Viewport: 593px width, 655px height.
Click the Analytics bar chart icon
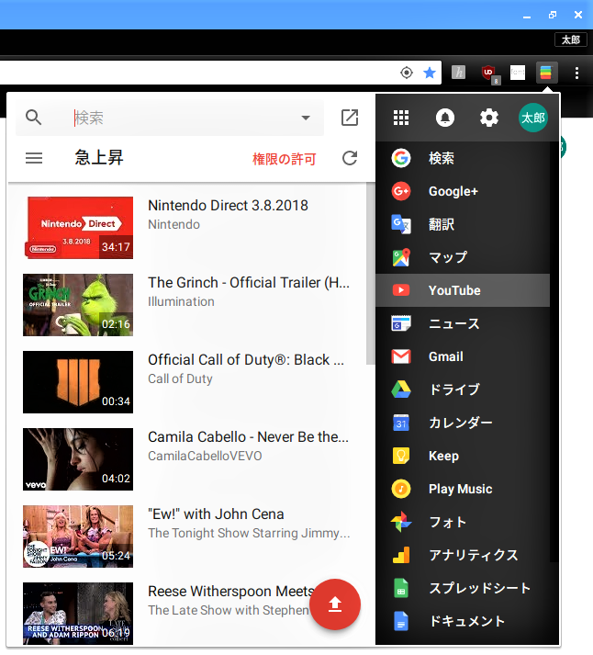pyautogui.click(x=401, y=555)
